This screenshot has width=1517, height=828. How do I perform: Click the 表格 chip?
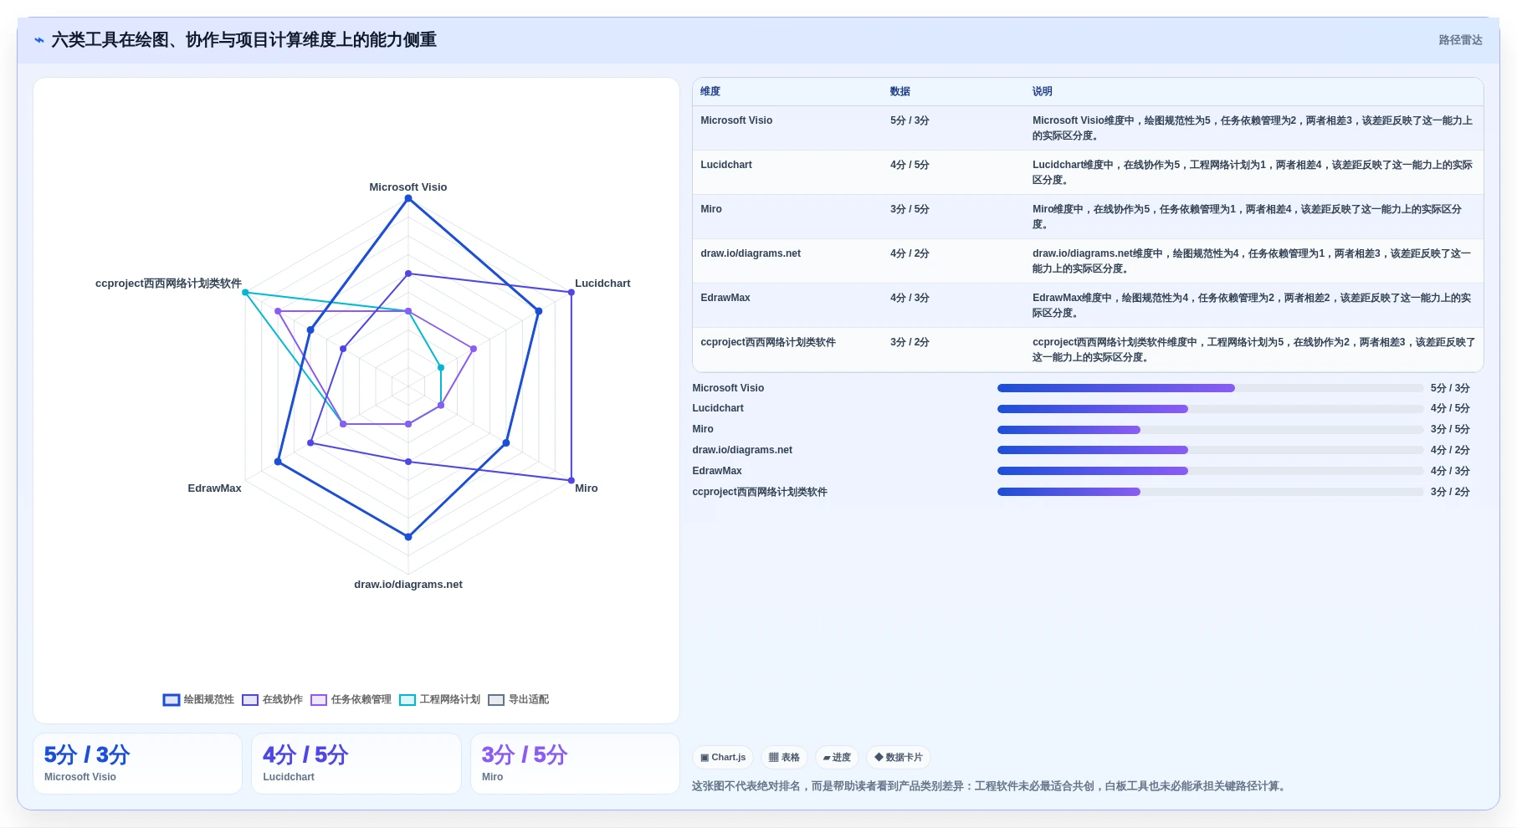point(784,758)
